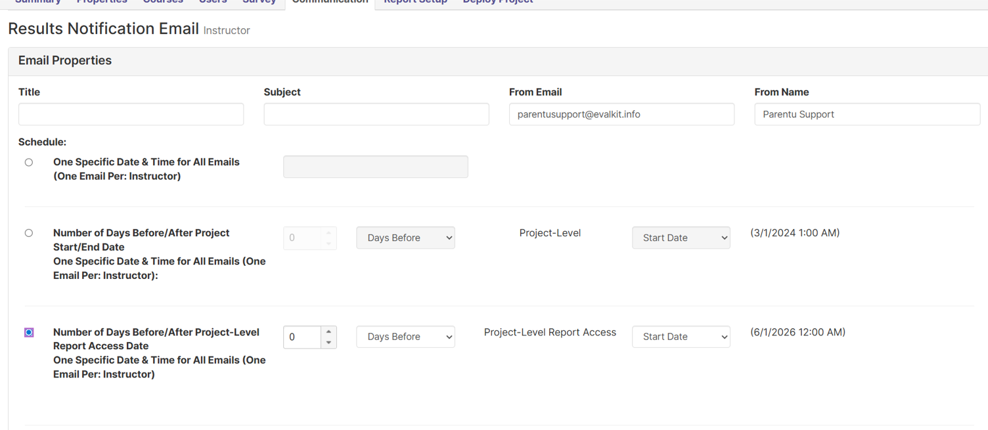Decrease days value in Report Access row
Screen dimensions: 988x430
328,343
